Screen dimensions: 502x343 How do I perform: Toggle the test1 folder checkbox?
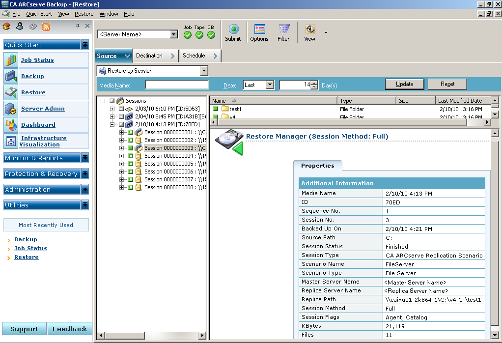click(x=217, y=109)
